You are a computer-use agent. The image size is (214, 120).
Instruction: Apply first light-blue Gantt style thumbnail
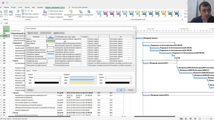(99, 14)
